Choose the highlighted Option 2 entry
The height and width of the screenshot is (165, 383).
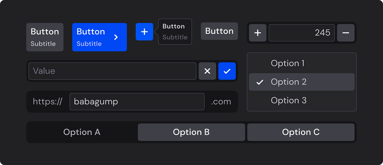pos(289,82)
